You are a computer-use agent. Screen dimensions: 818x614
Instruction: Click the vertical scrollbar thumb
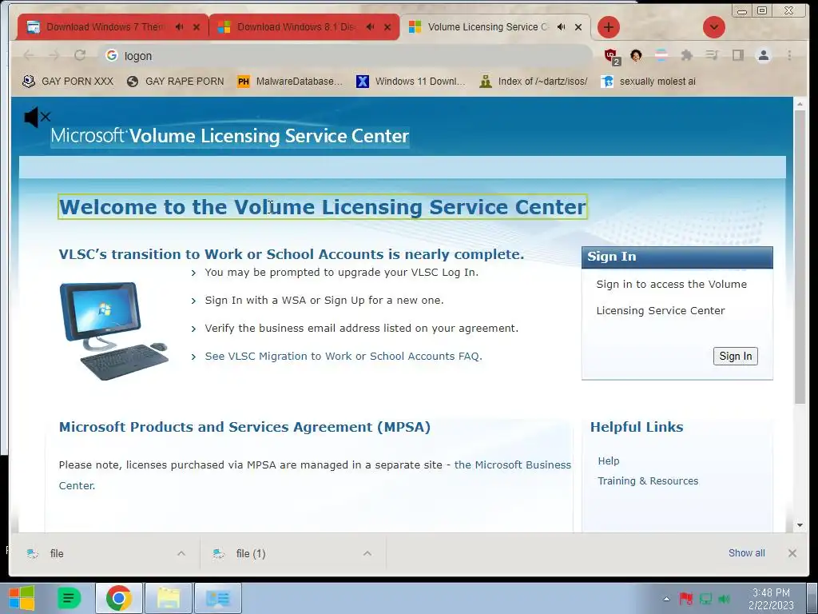(800, 257)
